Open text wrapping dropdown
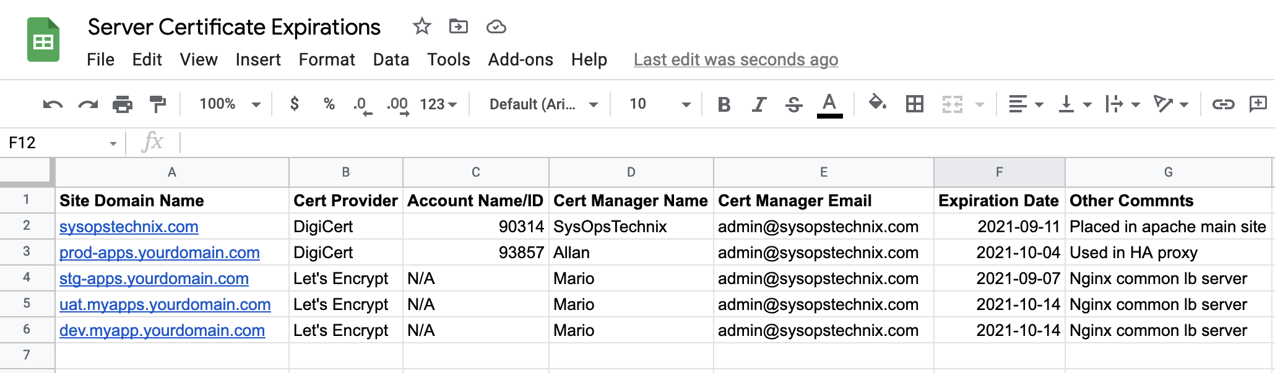 1123,104
